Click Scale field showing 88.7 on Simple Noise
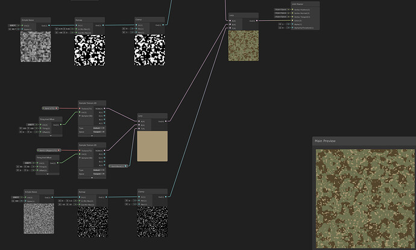Image resolution: width=416 pixels, height=250 pixels. [x=13, y=29]
